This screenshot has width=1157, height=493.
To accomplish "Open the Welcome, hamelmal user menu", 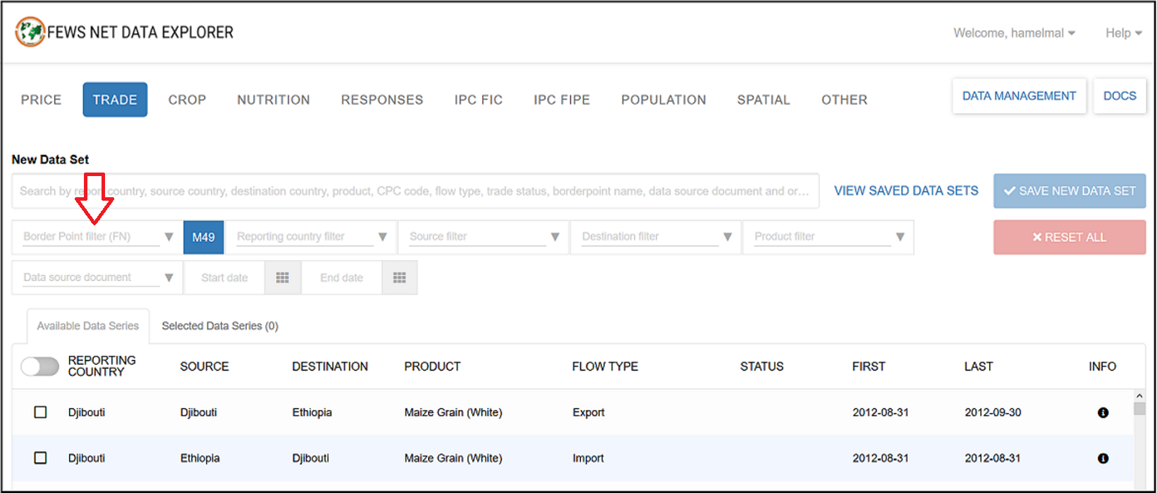I will [1014, 33].
